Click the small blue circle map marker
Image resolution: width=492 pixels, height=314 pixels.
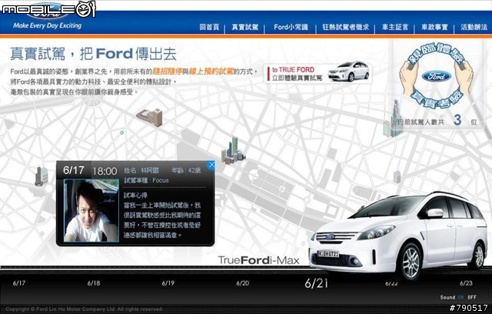point(121,132)
